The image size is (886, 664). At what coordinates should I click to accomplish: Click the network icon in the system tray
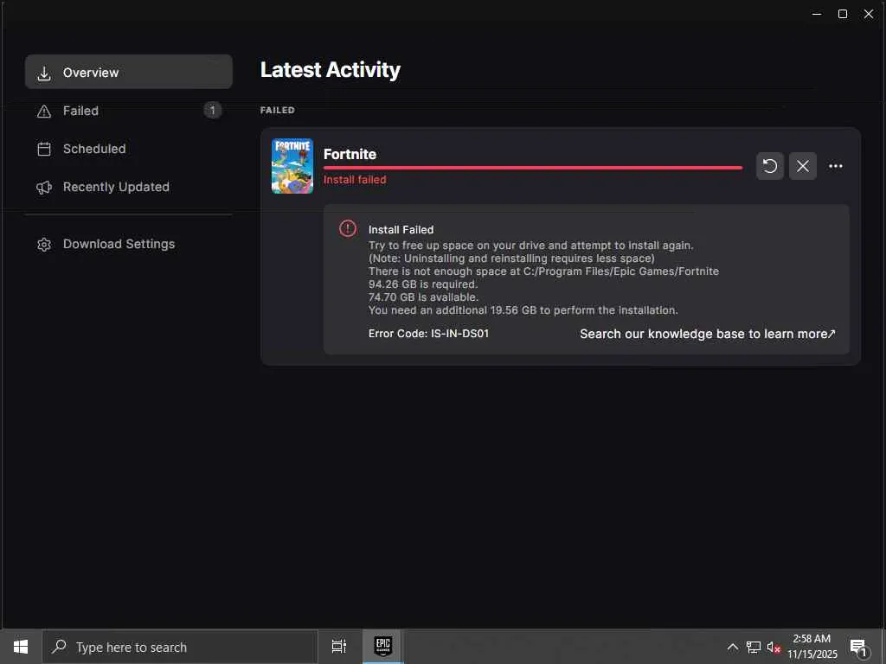click(x=754, y=647)
